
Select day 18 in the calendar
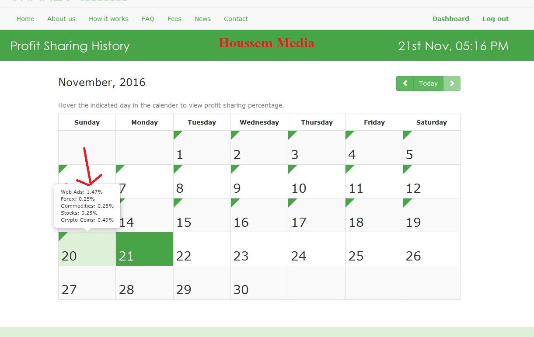[374, 215]
